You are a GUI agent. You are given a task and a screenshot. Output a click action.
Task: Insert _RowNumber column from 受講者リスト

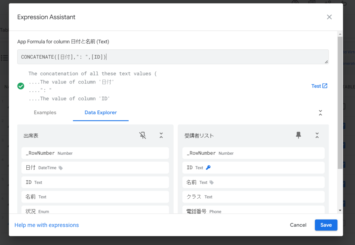click(x=254, y=153)
